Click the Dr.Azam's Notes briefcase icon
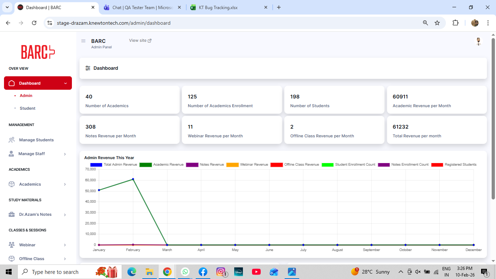 tap(12, 214)
